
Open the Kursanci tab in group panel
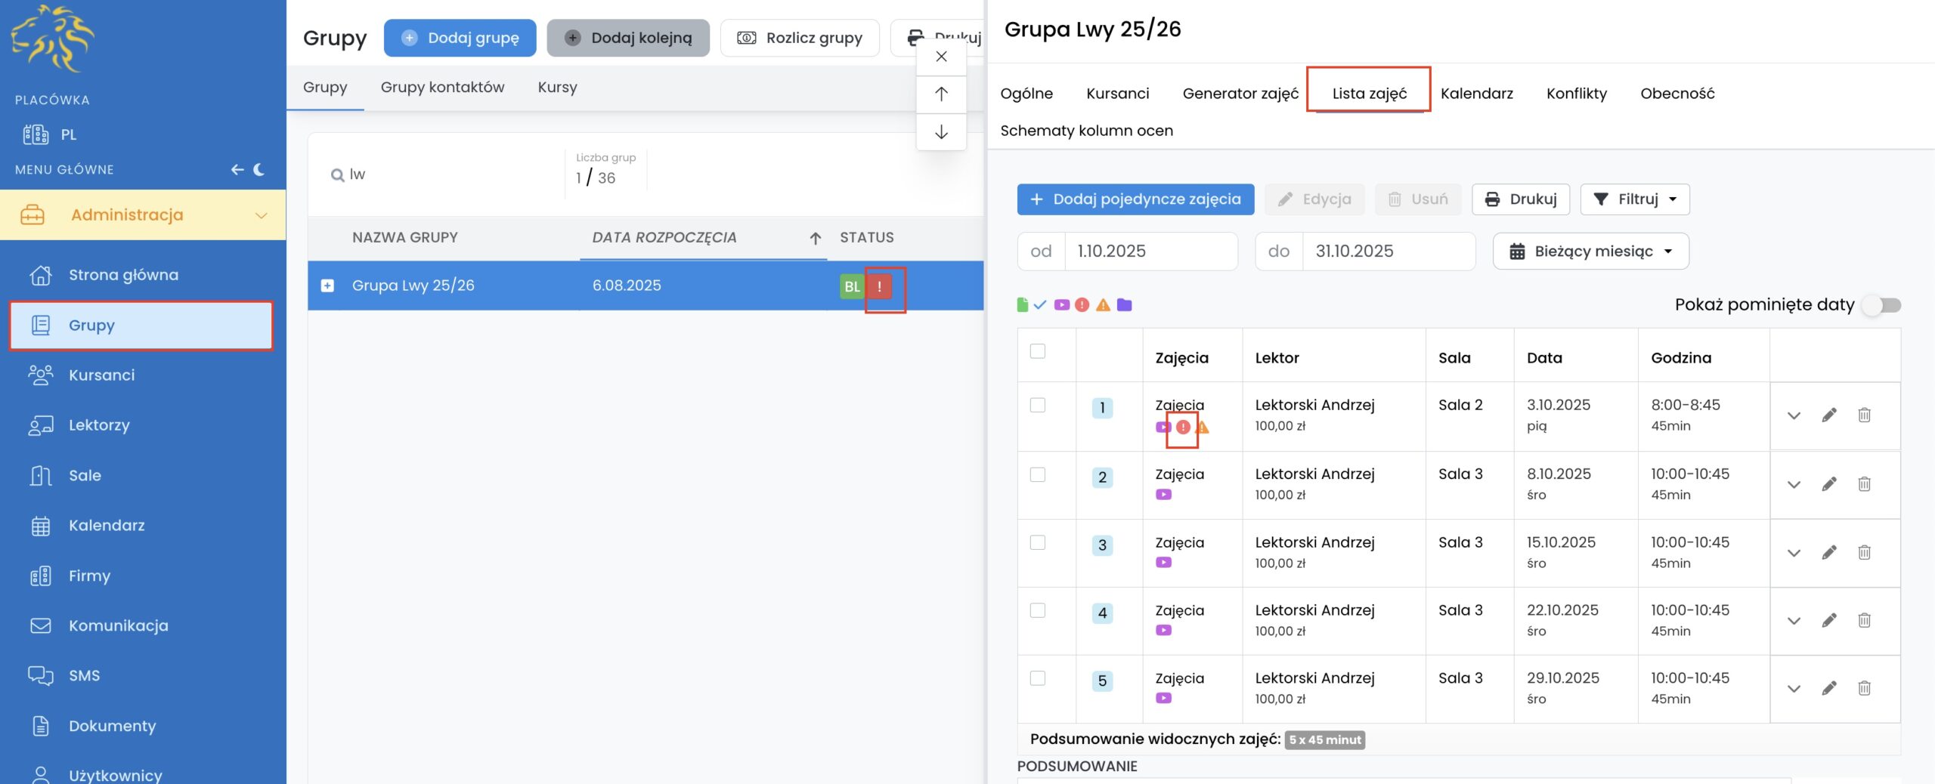(1117, 94)
